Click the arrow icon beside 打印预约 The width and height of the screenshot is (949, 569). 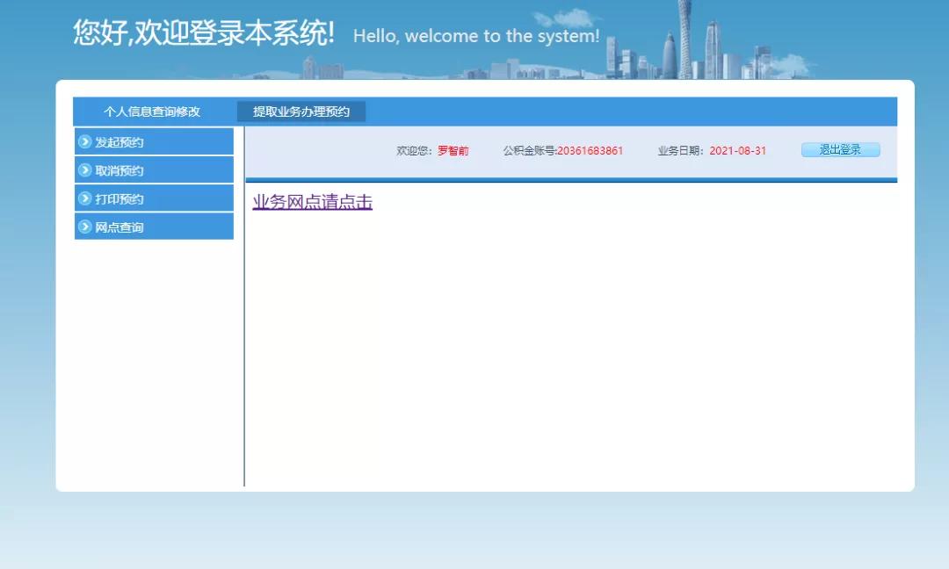point(84,198)
